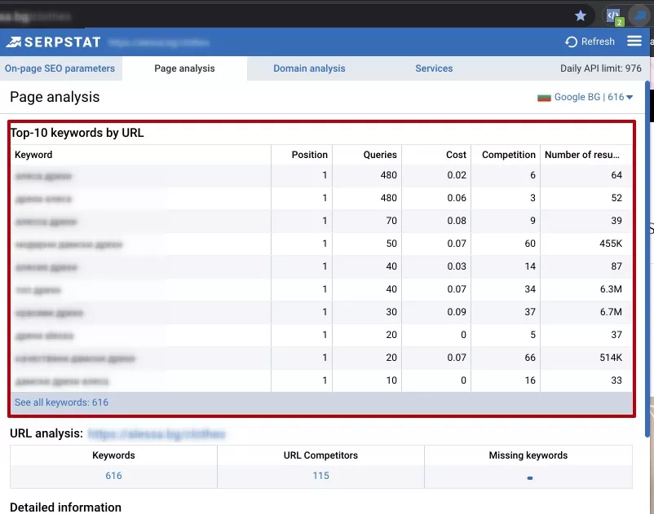Expand the Google BG | 616 dropdown
654x514 pixels.
pyautogui.click(x=593, y=97)
